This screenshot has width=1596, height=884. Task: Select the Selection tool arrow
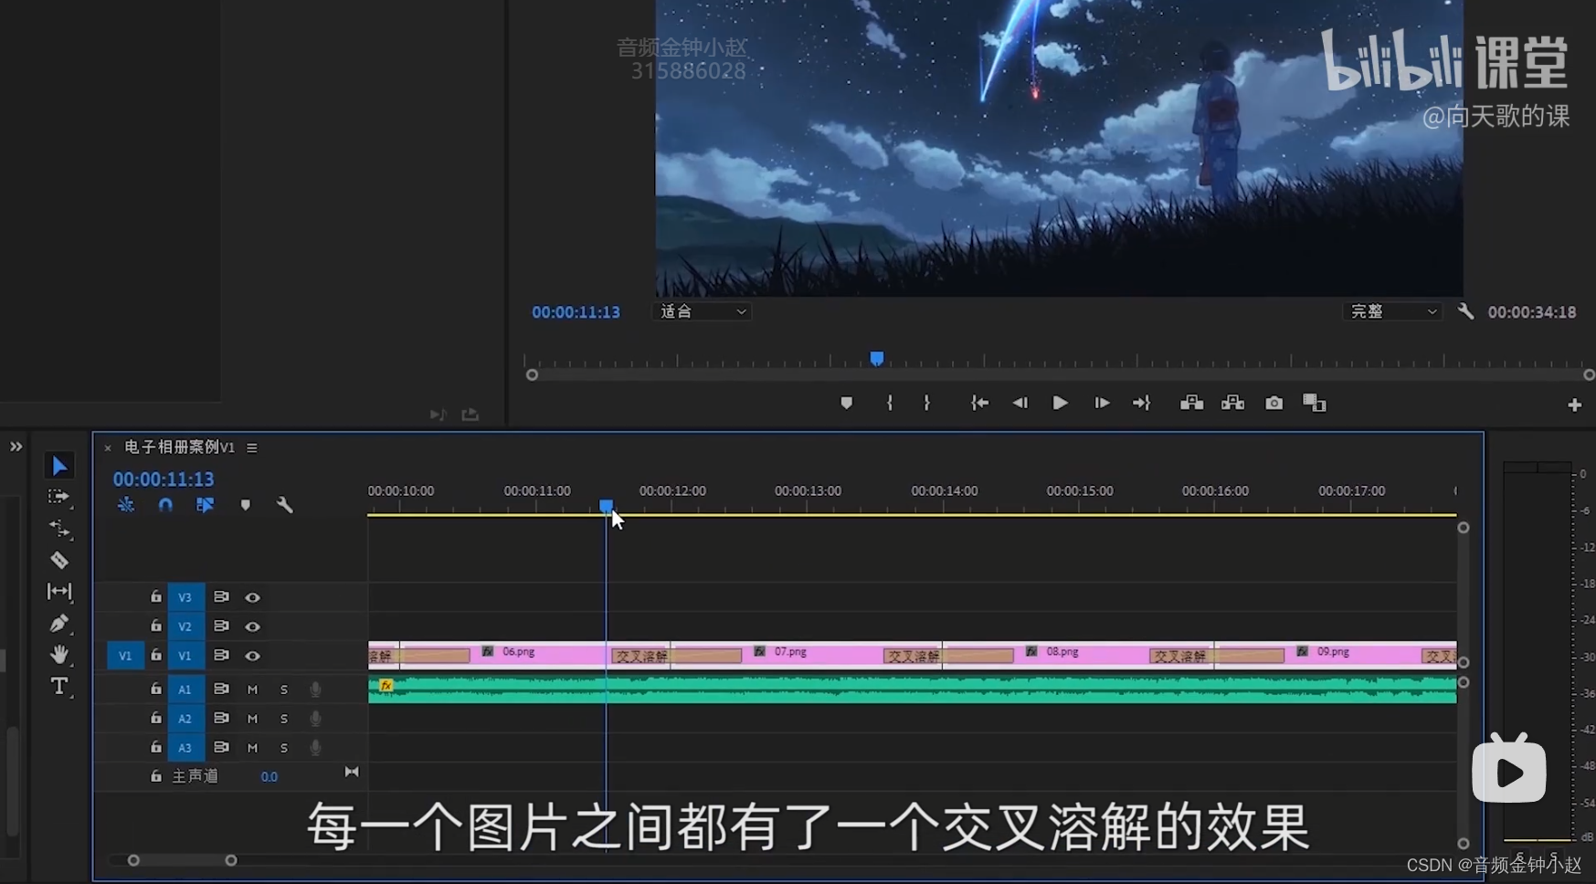pos(59,466)
